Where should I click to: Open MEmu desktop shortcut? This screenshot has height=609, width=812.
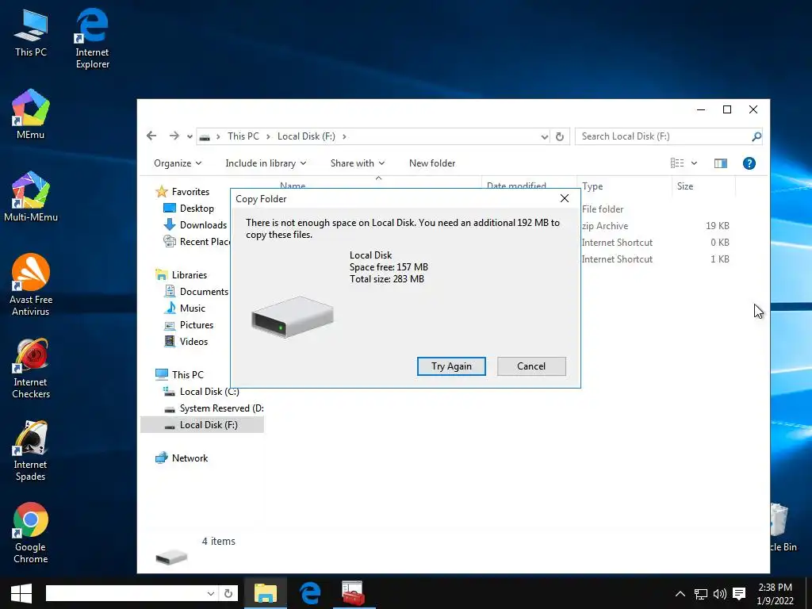pyautogui.click(x=31, y=114)
